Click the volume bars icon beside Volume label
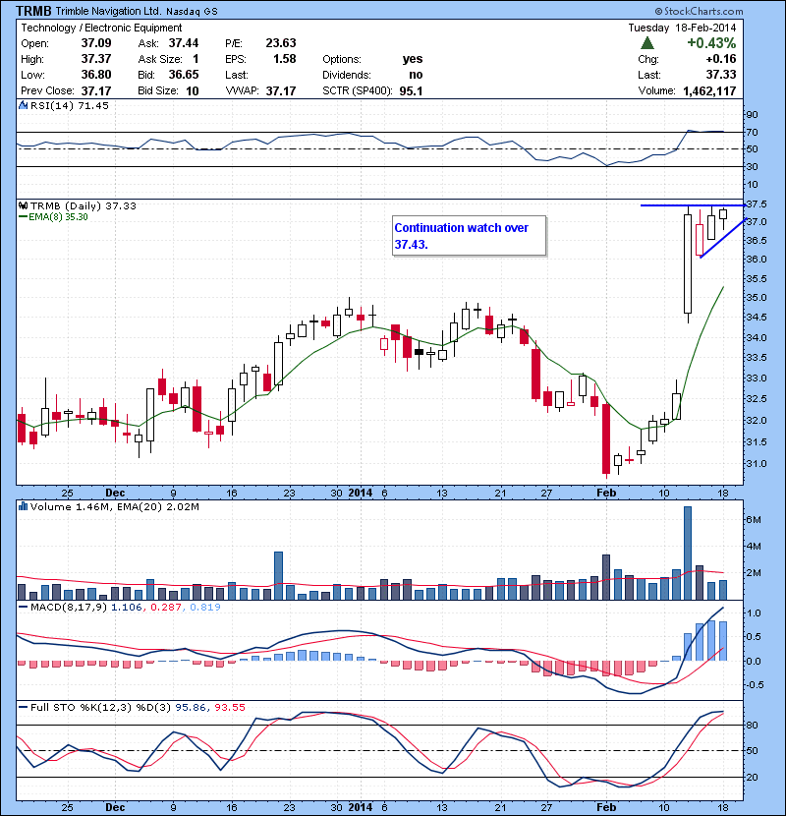This screenshot has width=786, height=816. (23, 506)
